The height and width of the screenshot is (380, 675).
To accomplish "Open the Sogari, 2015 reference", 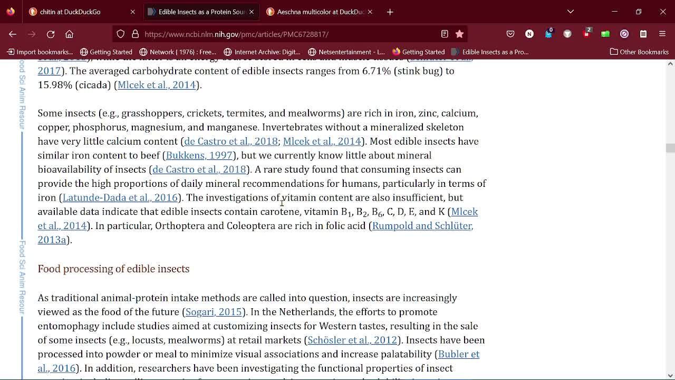I will tap(214, 312).
